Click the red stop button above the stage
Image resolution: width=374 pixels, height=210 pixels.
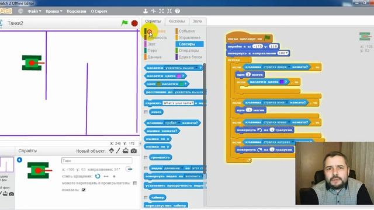pyautogui.click(x=134, y=23)
